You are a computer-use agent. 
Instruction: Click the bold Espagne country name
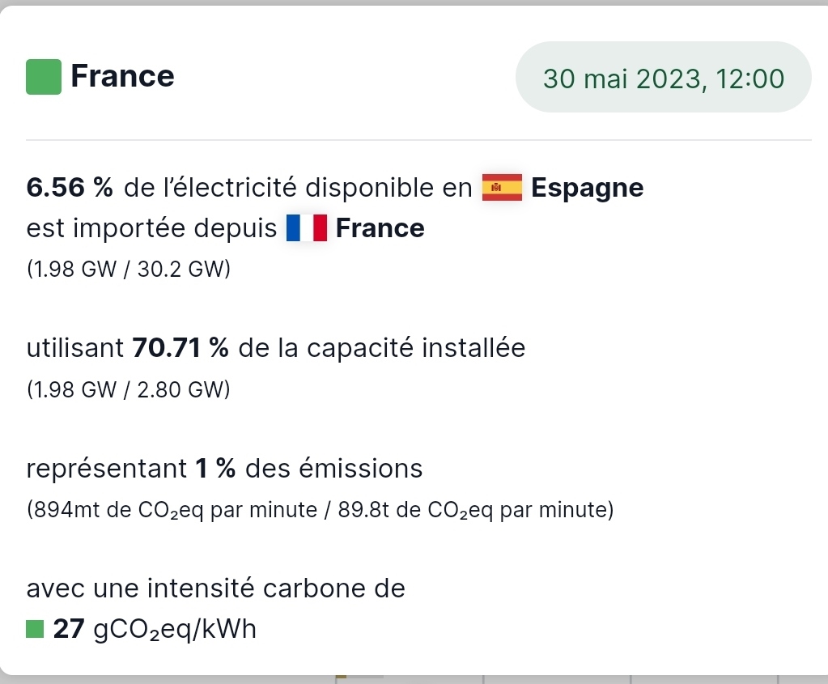click(588, 188)
